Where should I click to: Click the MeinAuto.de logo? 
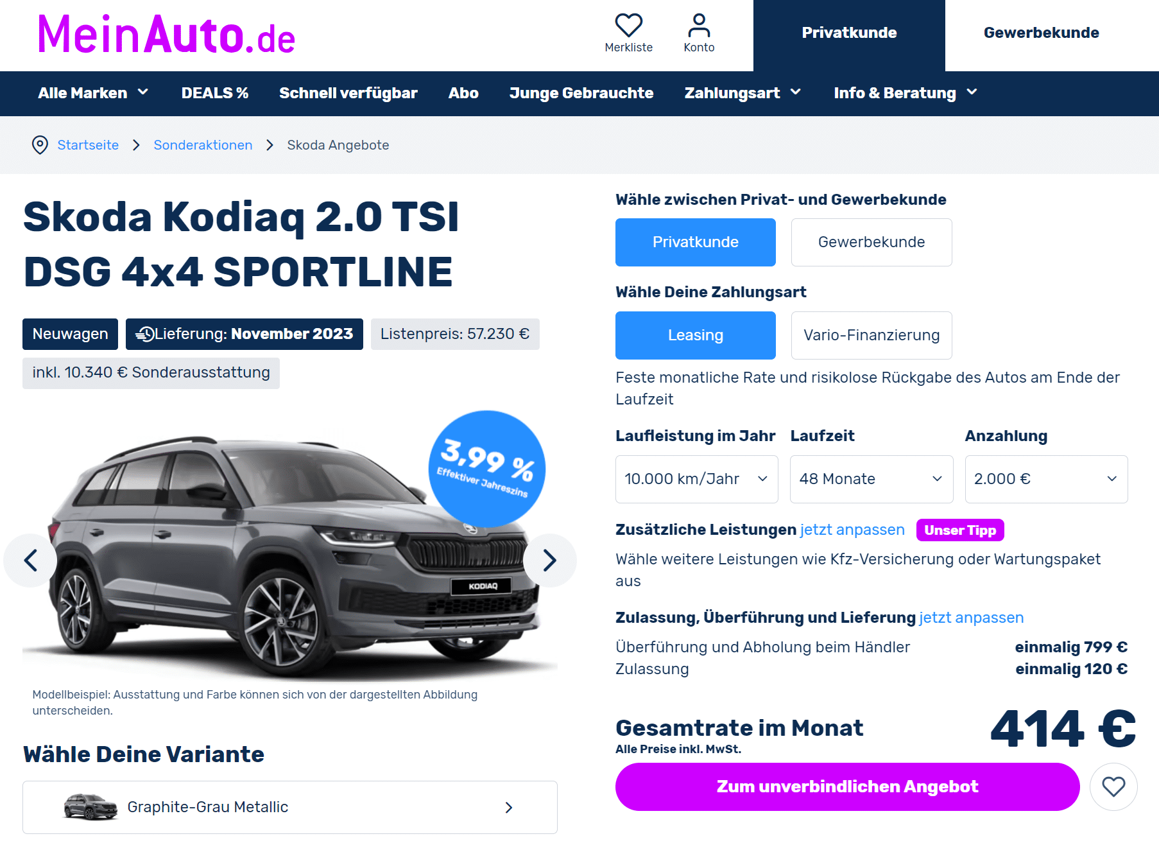click(x=166, y=34)
